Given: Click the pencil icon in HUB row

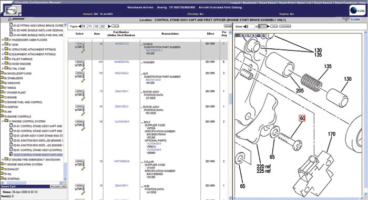Looking at the screenshot, I should (x=83, y=193).
